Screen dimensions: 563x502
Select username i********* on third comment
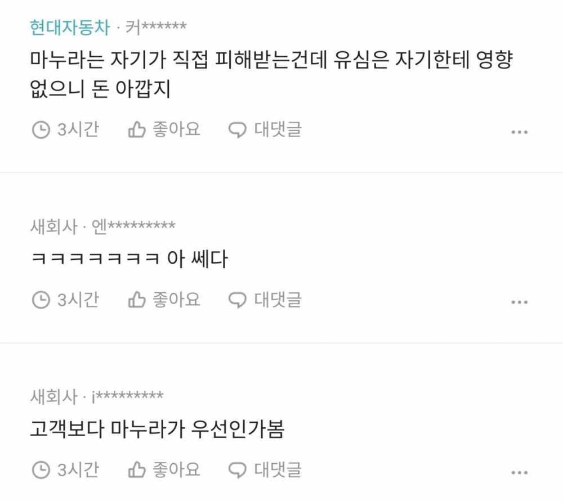tap(128, 396)
